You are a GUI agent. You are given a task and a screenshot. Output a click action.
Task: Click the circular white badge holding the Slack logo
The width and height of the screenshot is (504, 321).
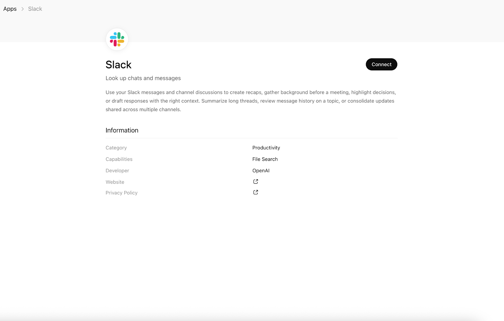pos(117,39)
